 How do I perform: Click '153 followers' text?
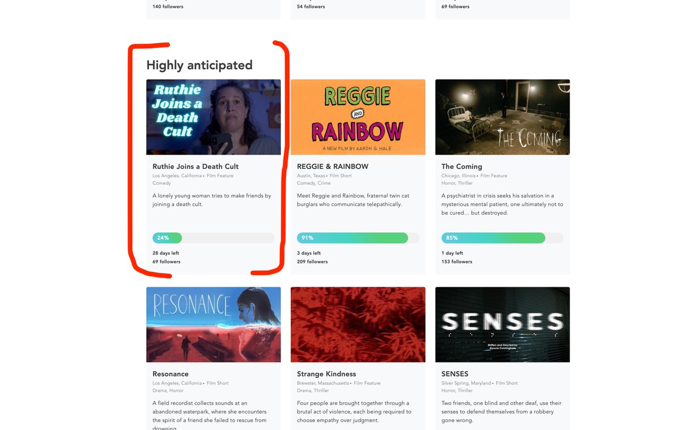[x=457, y=262]
